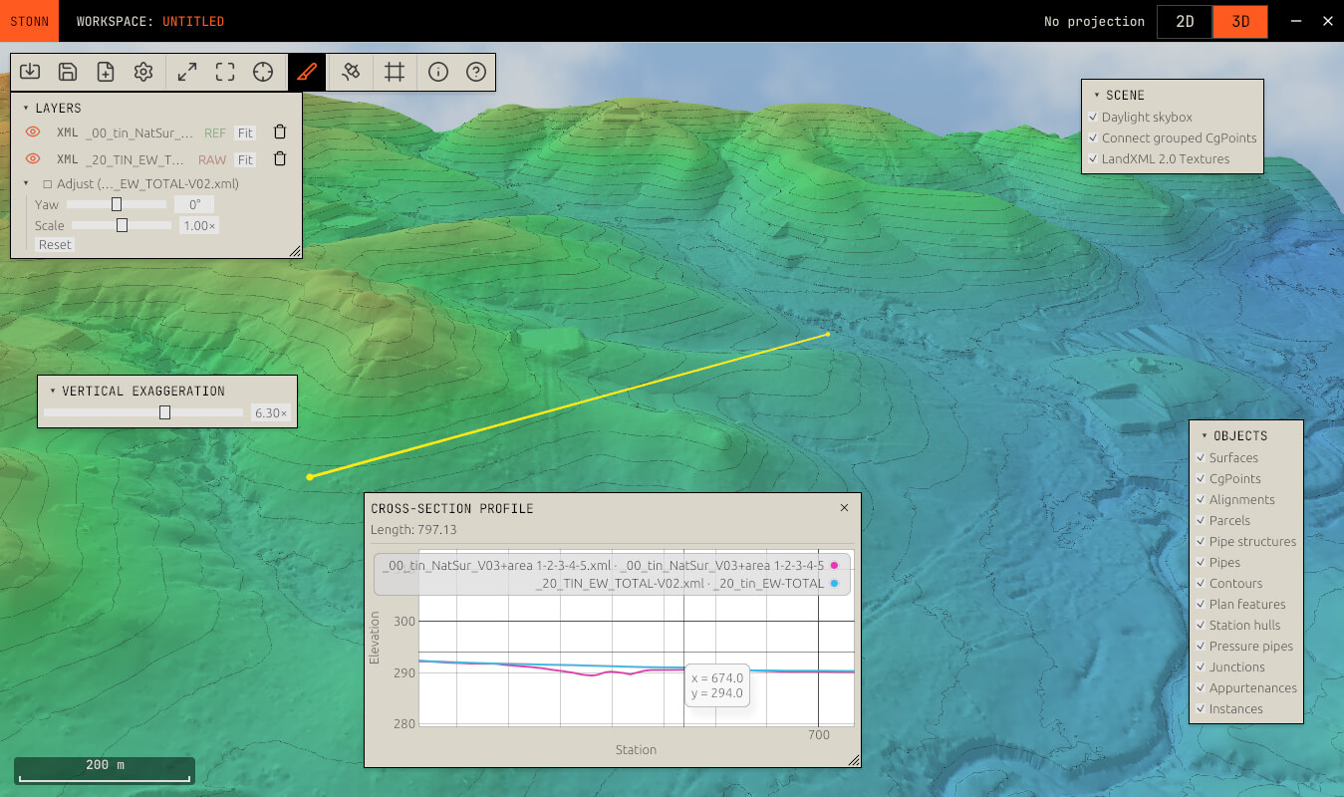The height and width of the screenshot is (797, 1344).
Task: Click the blue _20_tin_EW-TOTAL legend entry
Action: (687, 583)
